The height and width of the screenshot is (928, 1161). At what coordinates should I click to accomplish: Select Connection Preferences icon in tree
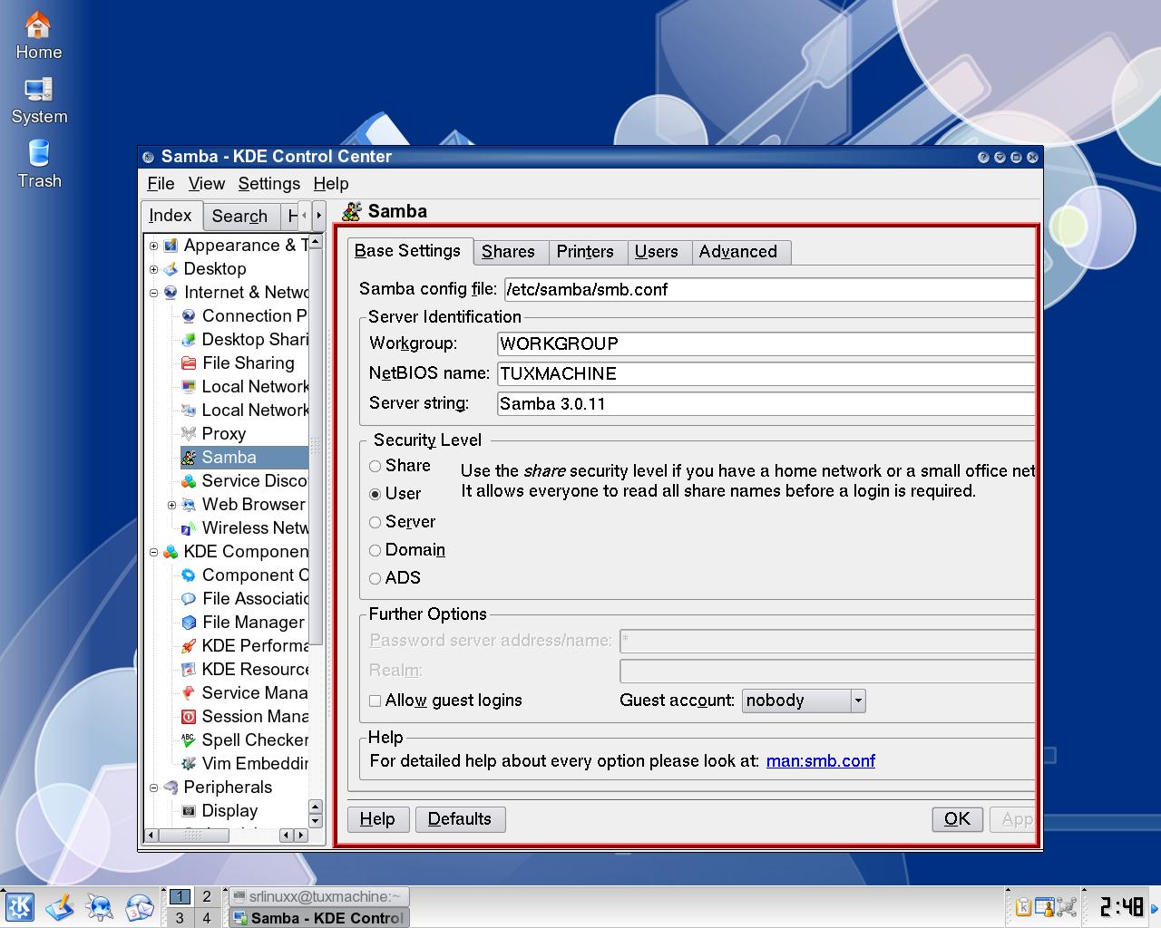pyautogui.click(x=189, y=316)
